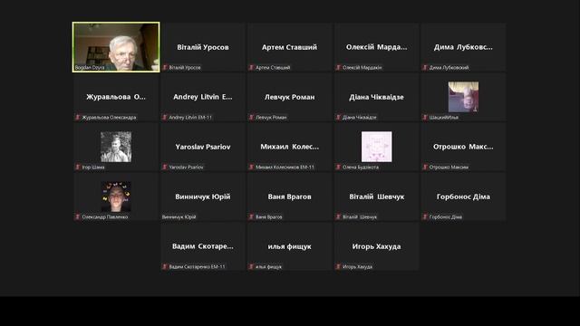580x326 pixels.
Task: Click the upside-down avatar of ШацкийИлья
Action: (x=463, y=97)
